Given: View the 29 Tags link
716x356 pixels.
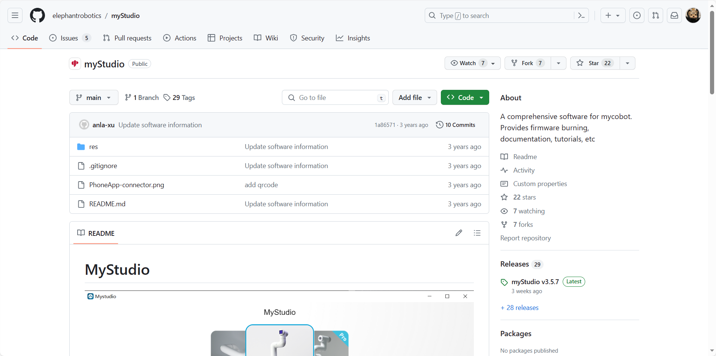Looking at the screenshot, I should click(179, 97).
